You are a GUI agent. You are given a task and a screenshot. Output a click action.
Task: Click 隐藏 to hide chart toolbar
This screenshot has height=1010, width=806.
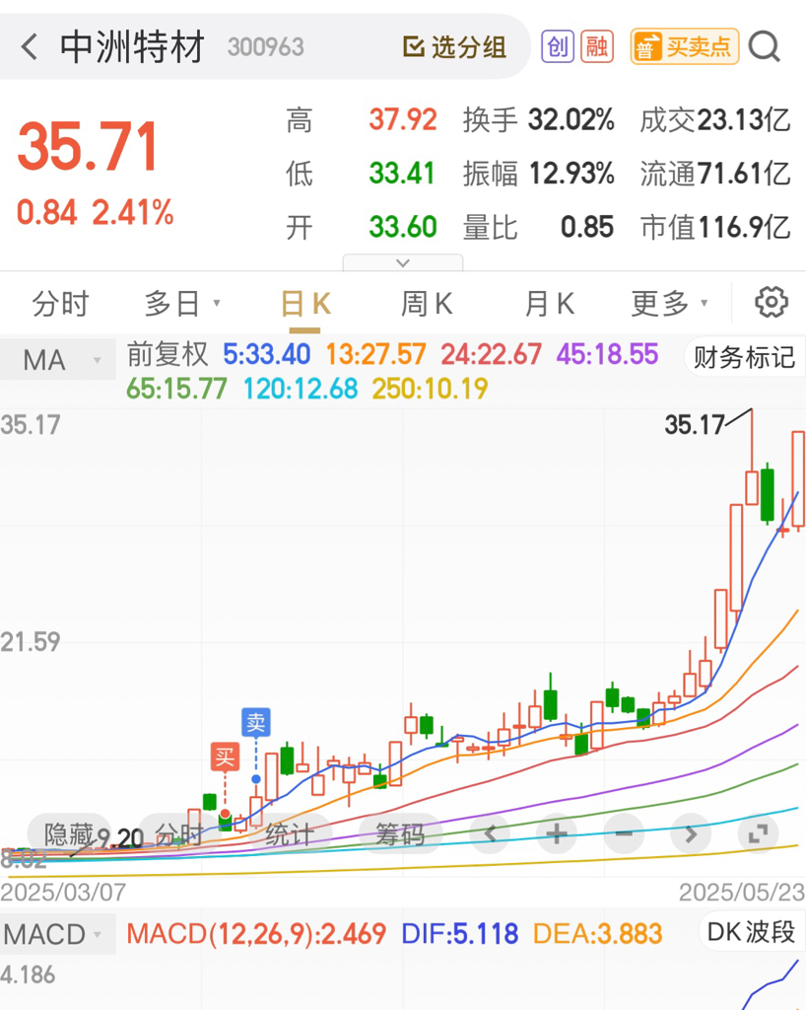pyautogui.click(x=68, y=834)
